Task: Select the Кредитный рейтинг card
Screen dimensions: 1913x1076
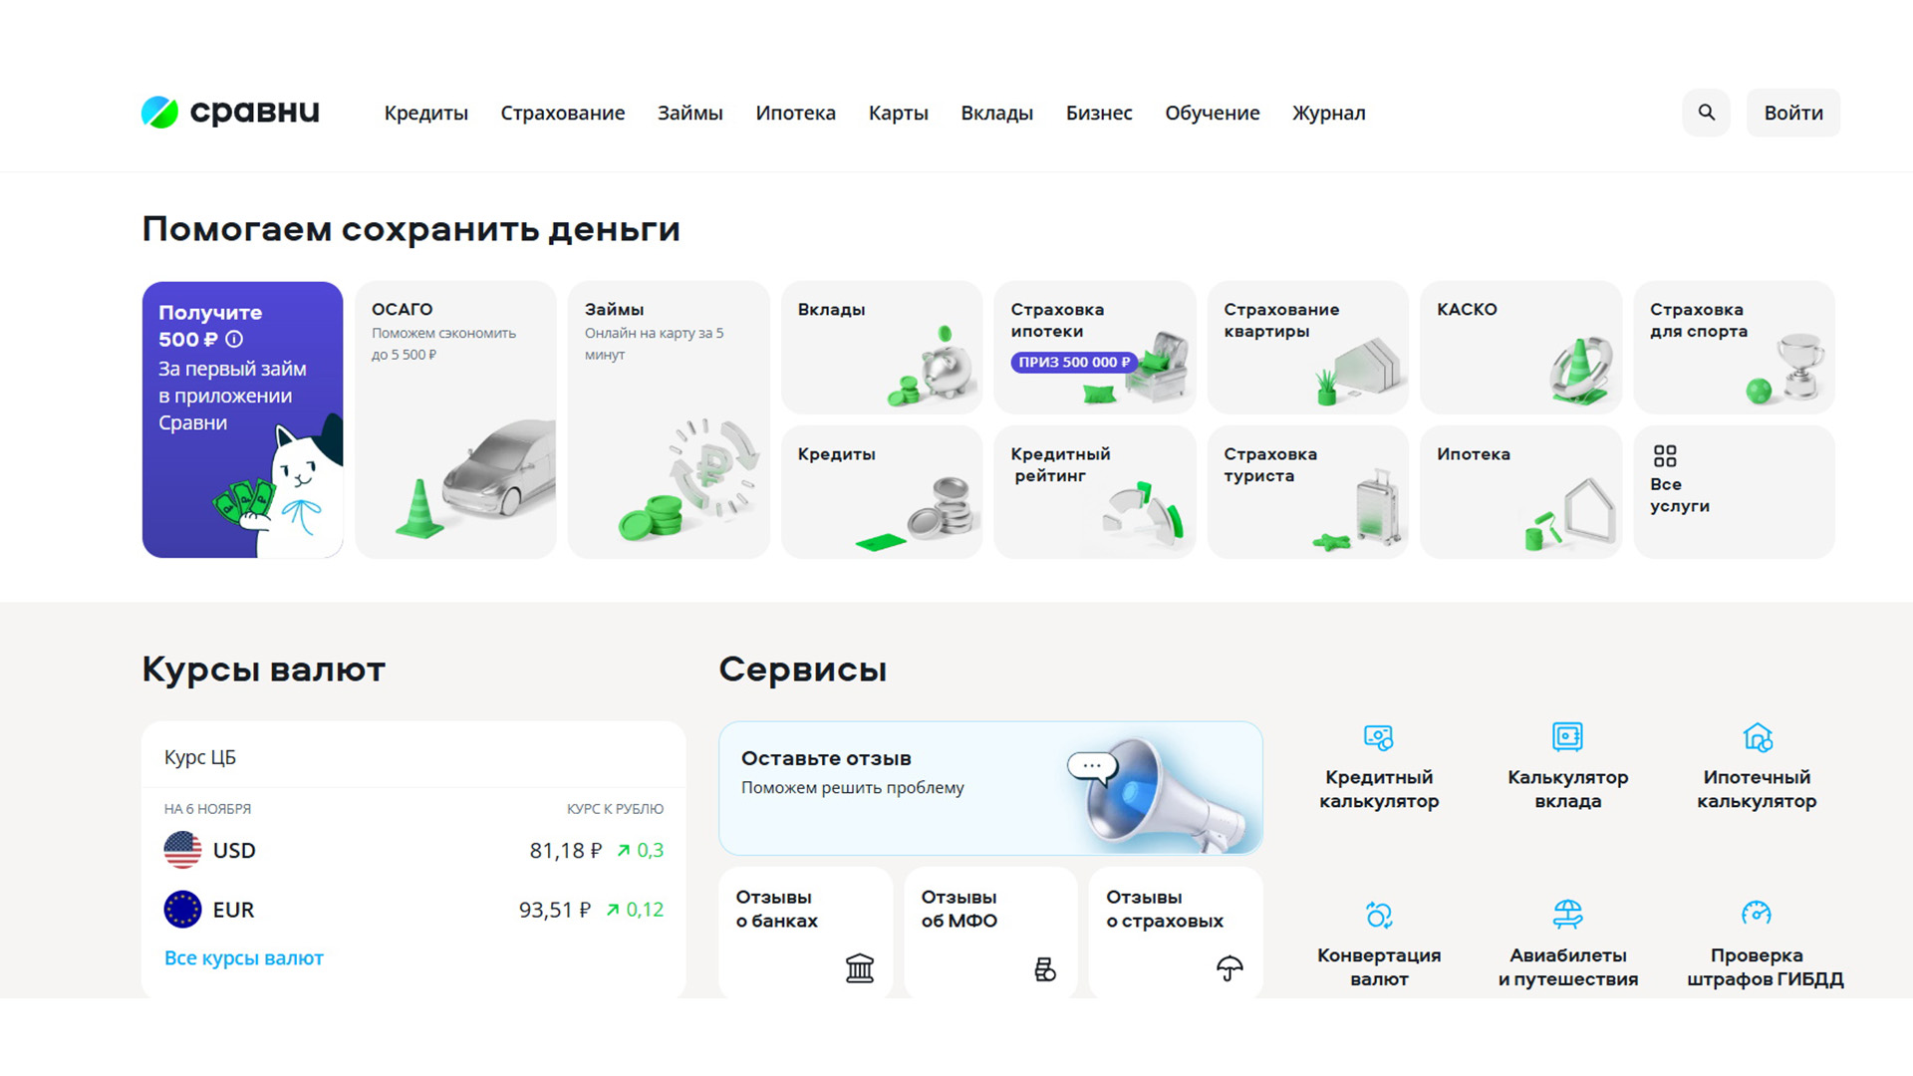Action: coord(1094,491)
